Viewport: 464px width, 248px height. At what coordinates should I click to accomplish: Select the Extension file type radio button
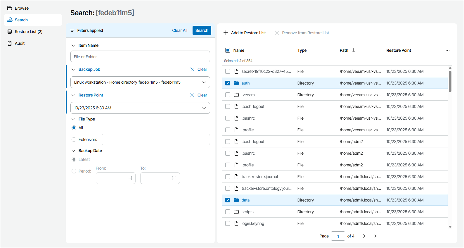[74, 139]
